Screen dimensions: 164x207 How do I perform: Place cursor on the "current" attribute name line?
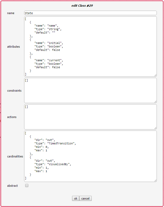(49, 60)
